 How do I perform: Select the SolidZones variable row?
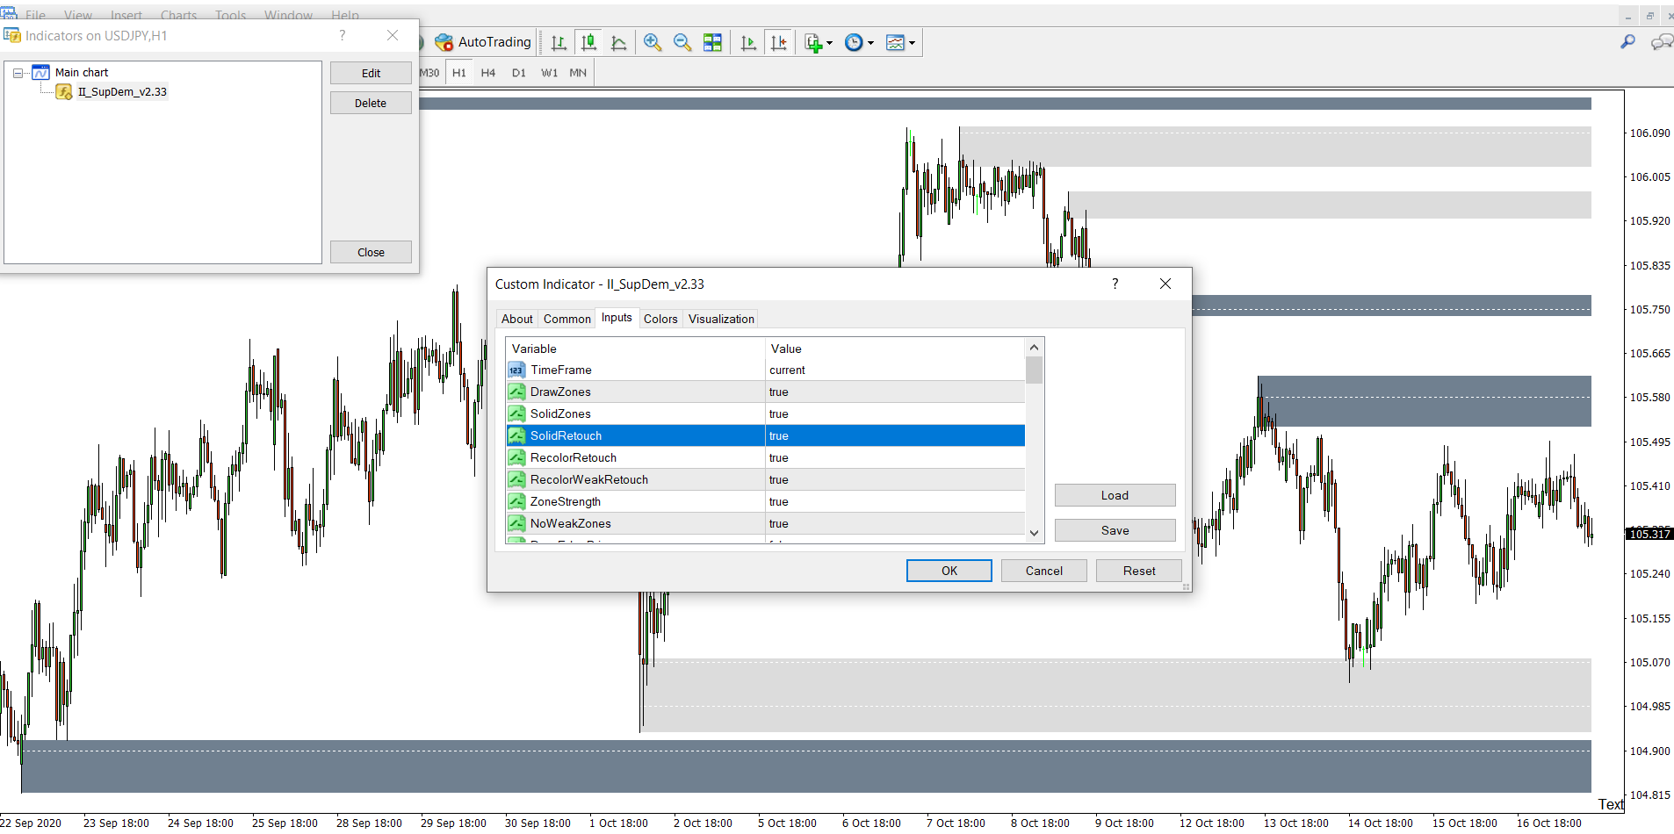pos(765,414)
